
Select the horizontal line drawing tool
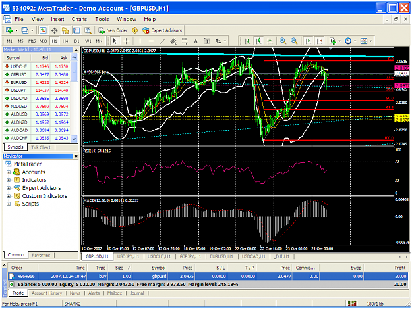click(x=151, y=41)
